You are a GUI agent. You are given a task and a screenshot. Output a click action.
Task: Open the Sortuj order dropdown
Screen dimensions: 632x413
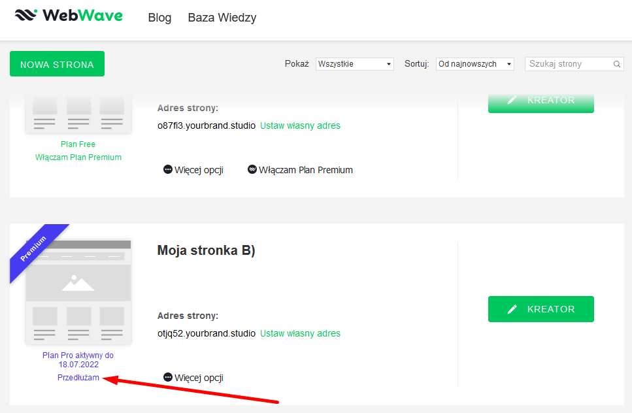(474, 64)
